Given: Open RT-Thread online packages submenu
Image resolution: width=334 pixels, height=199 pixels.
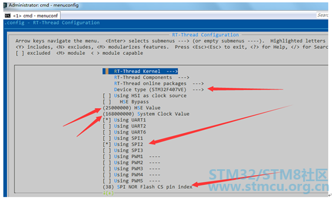Looking at the screenshot, I should 159,83.
